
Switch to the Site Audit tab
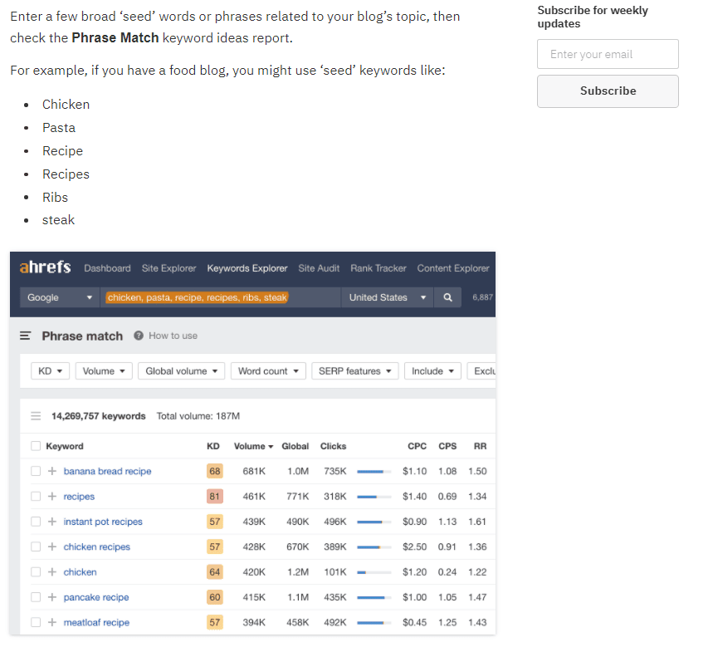(x=319, y=267)
